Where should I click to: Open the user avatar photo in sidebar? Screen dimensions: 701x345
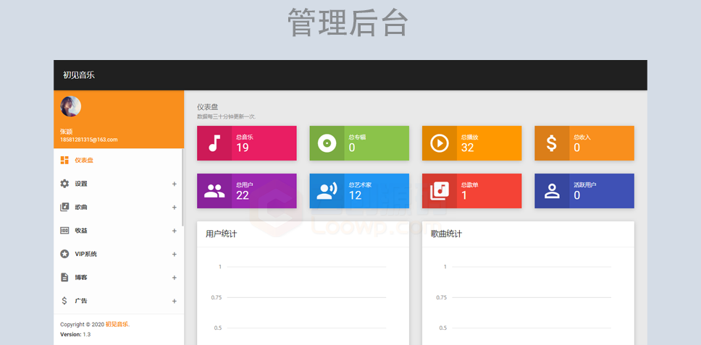pyautogui.click(x=71, y=106)
